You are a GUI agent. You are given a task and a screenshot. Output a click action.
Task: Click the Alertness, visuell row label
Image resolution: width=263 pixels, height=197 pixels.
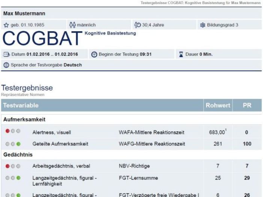pos(52,132)
